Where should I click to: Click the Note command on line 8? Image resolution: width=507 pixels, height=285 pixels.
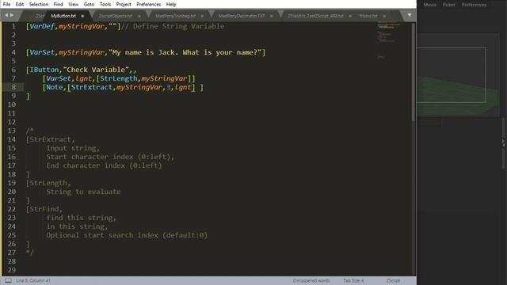[x=55, y=87]
